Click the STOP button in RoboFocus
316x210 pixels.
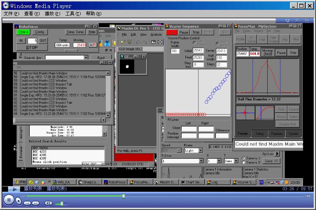click(32, 47)
